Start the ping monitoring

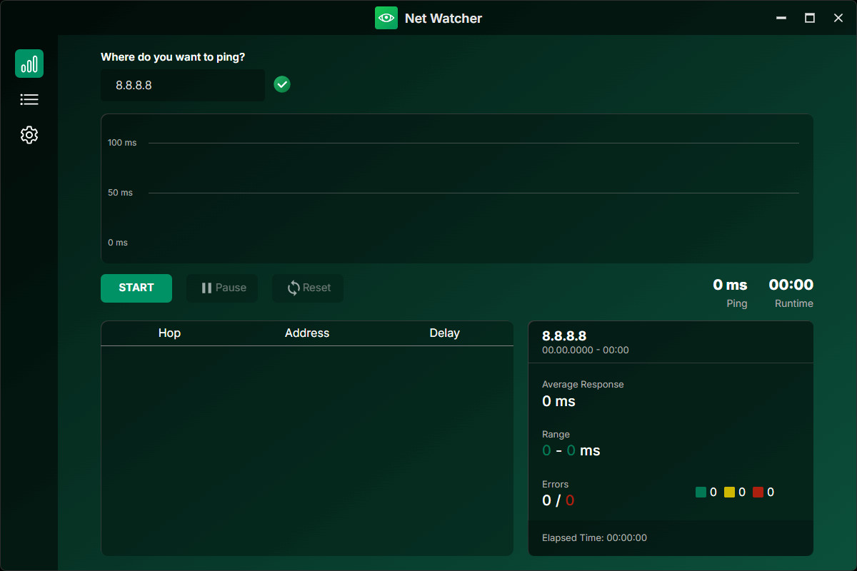pyautogui.click(x=136, y=288)
